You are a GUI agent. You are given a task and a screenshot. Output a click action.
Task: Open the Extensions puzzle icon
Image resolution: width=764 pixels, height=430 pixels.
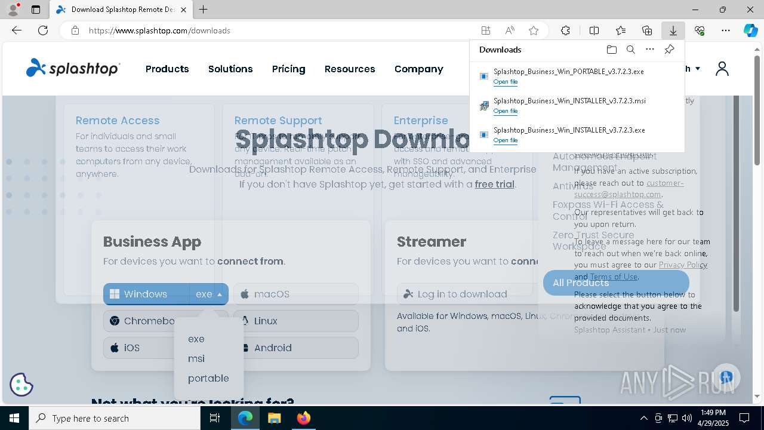[x=565, y=30]
